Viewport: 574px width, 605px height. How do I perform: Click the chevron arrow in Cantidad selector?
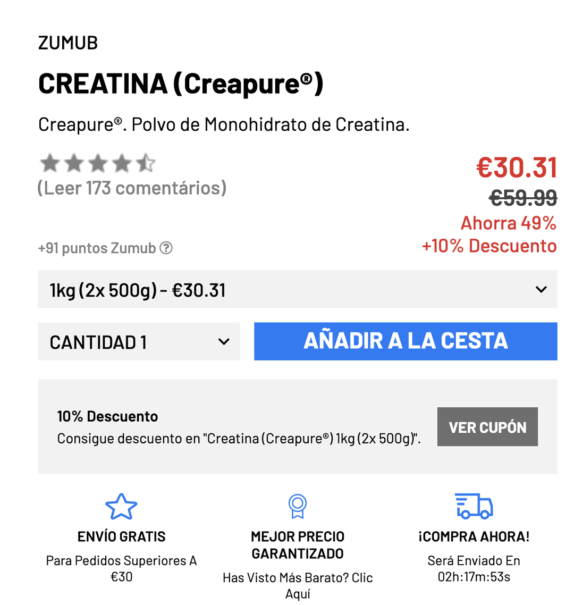[224, 341]
